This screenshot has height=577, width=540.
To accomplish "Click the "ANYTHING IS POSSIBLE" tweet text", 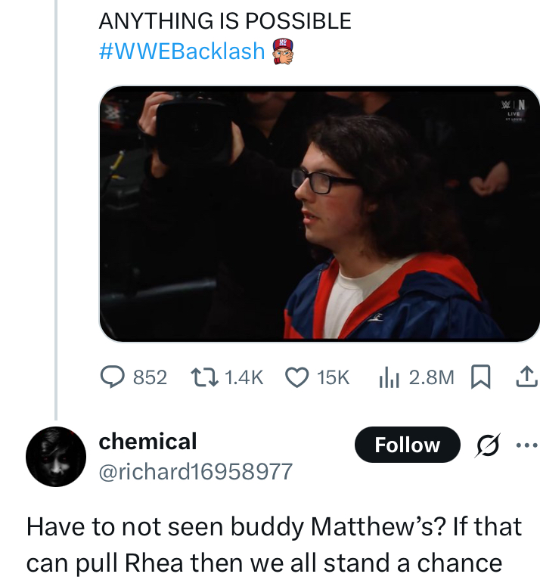I will 225,21.
